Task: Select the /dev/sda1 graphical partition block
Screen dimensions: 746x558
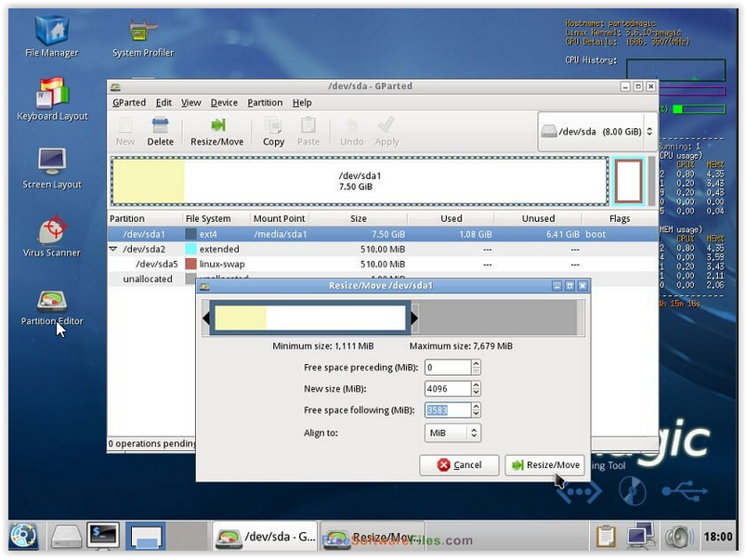Action: tap(360, 181)
